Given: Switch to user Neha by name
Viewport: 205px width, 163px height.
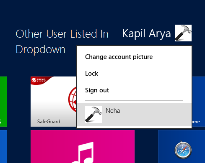Looking at the screenshot, I should pos(113,111).
